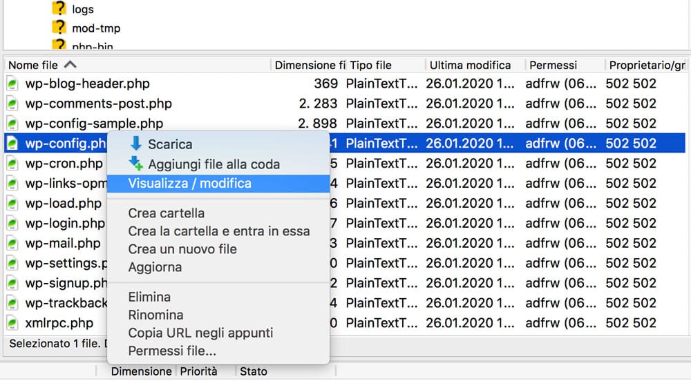Viewport: 691px width, 390px height.
Task: Click the blue download arrow icon beside Scarica
Action: pyautogui.click(x=135, y=143)
